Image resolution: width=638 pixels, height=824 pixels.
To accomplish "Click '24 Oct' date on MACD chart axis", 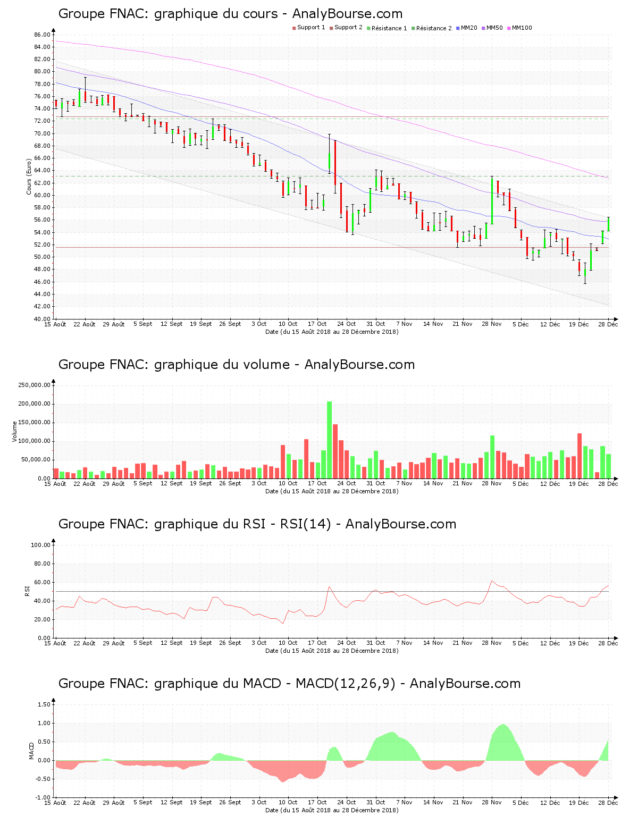I will (x=347, y=802).
